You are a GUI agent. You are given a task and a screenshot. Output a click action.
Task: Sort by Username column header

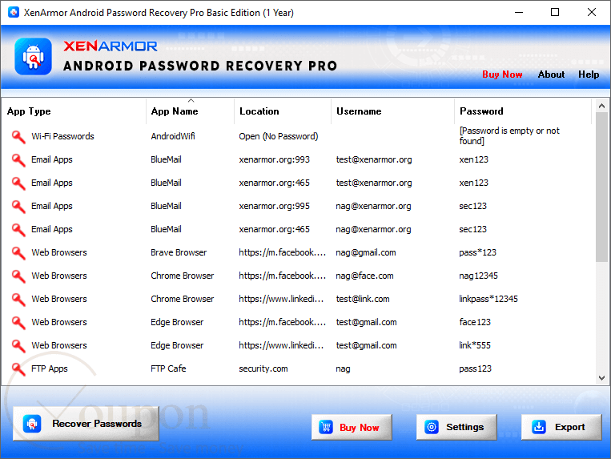392,111
